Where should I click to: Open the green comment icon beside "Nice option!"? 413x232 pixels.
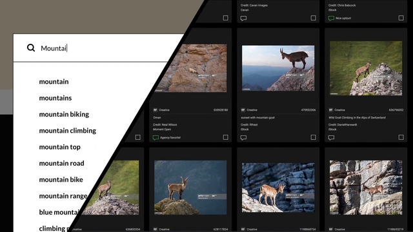331,18
